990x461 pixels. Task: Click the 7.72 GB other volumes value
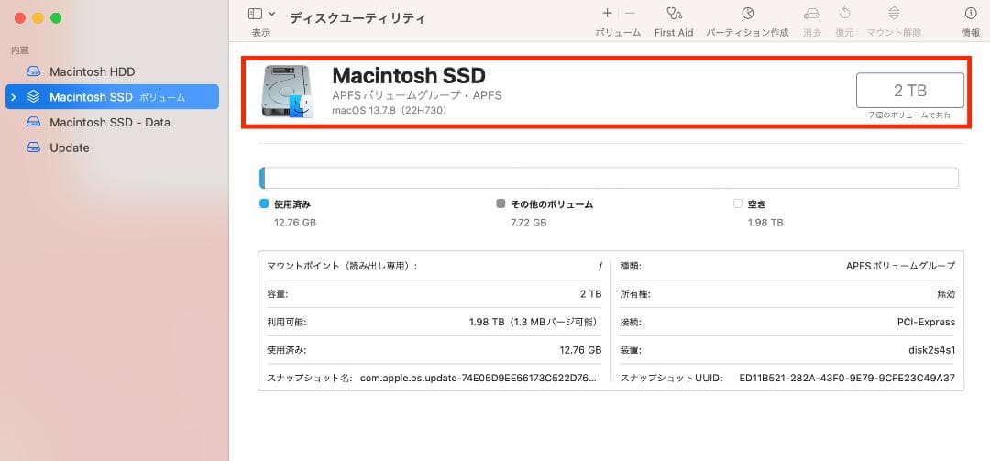(x=529, y=223)
